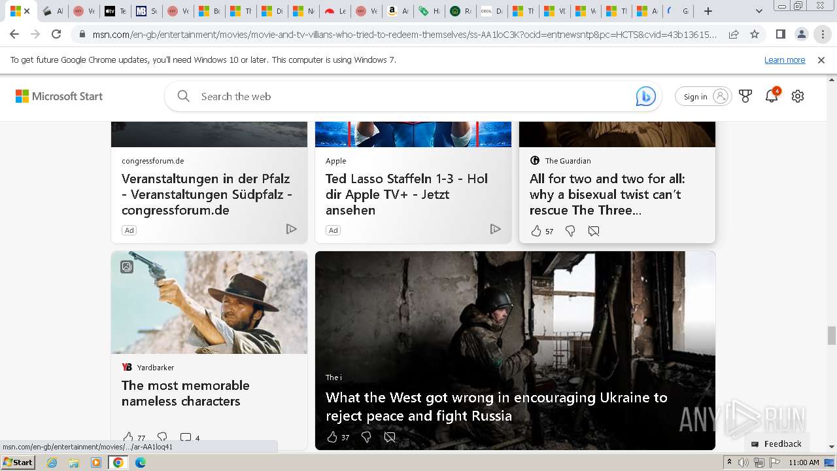
Task: Open the Chrome three-dot menu
Action: click(x=823, y=34)
